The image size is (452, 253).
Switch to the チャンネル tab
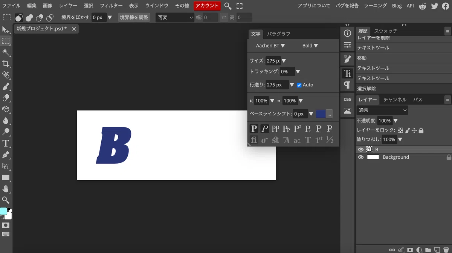tap(395, 100)
